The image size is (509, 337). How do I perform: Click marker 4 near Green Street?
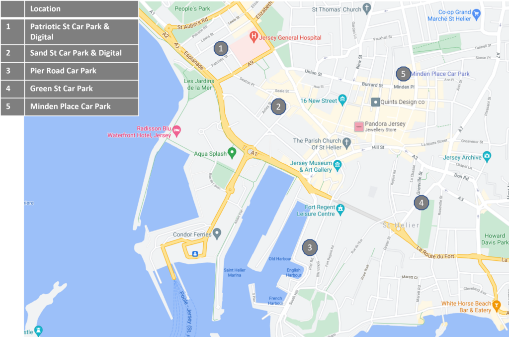click(x=422, y=203)
